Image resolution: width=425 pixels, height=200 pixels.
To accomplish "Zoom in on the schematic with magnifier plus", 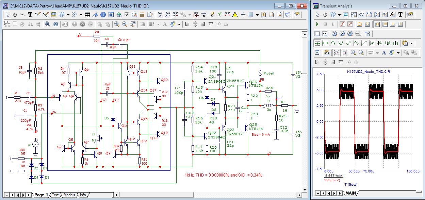I will [117, 24].
